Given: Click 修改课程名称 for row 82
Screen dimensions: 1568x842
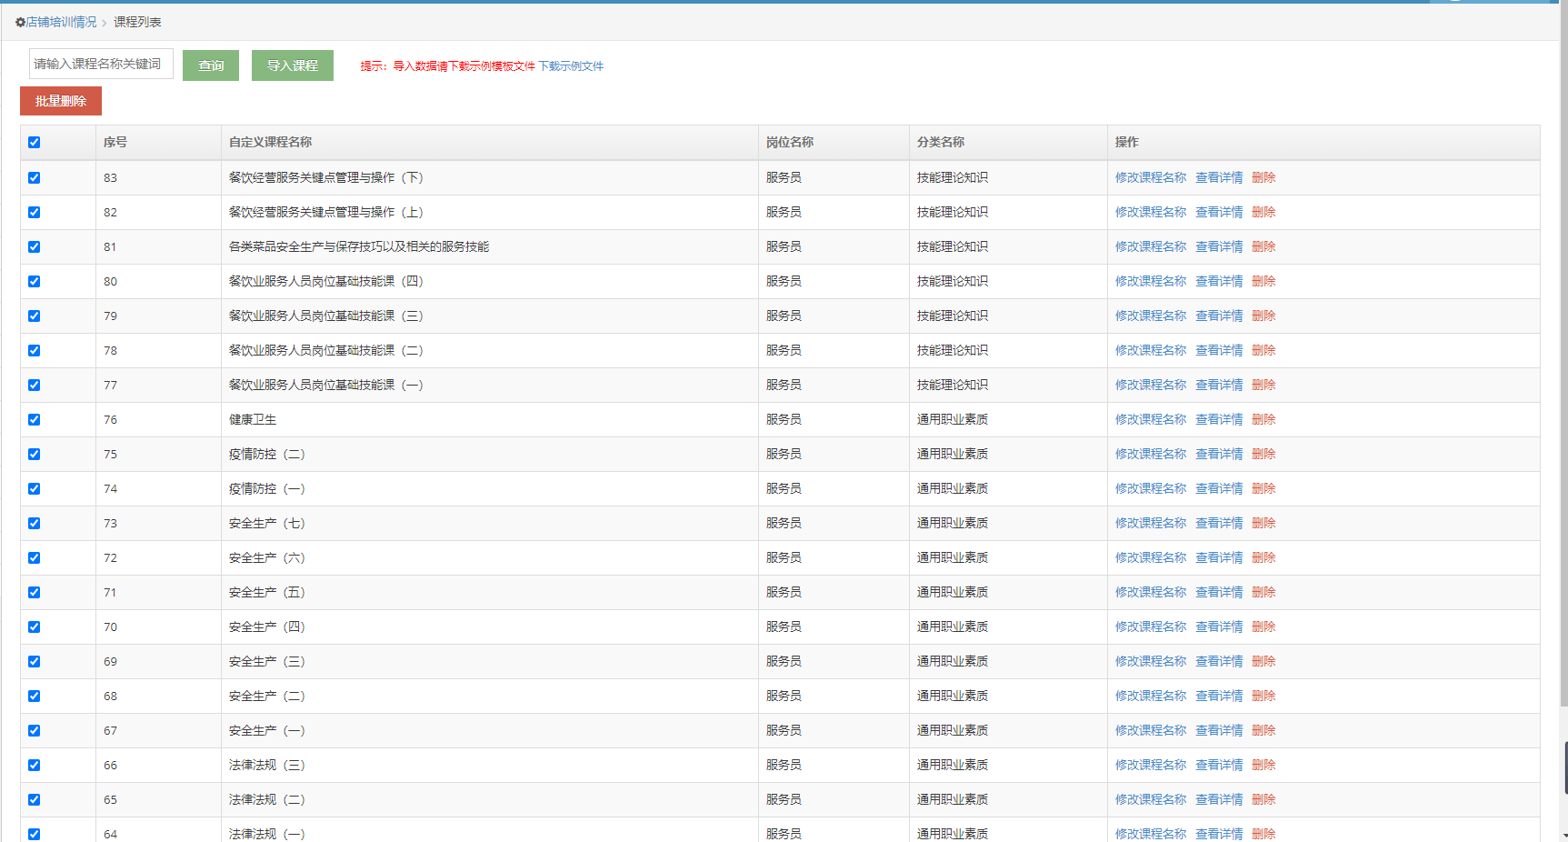Looking at the screenshot, I should [x=1150, y=212].
